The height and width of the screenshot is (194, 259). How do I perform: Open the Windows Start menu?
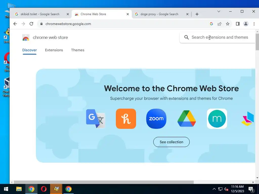tap(6, 189)
